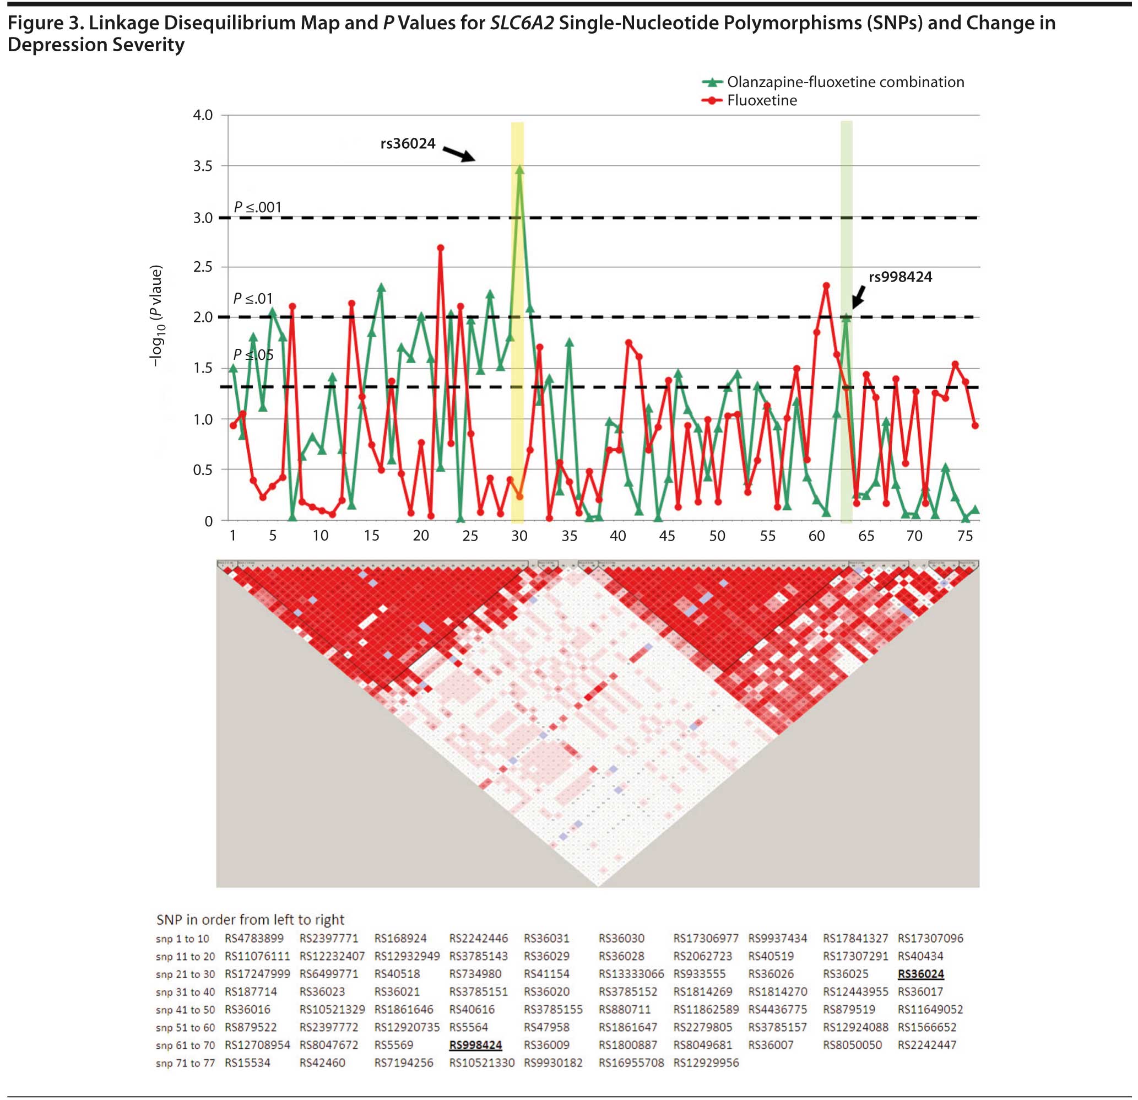Click the P ≤.01 threshold label
The width and height of the screenshot is (1138, 1100).
coord(253,299)
